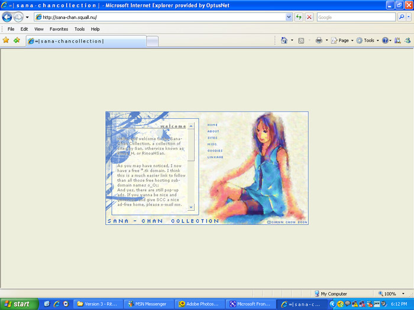Viewport: 414px width, 310px height.
Task: Click the Forward navigation arrow
Action: pos(18,17)
